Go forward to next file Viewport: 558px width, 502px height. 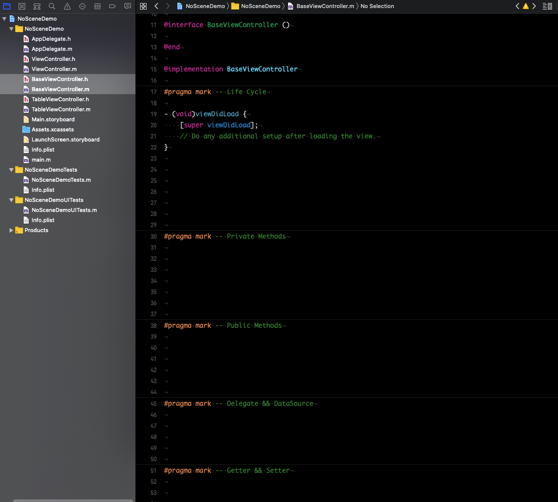(x=168, y=6)
